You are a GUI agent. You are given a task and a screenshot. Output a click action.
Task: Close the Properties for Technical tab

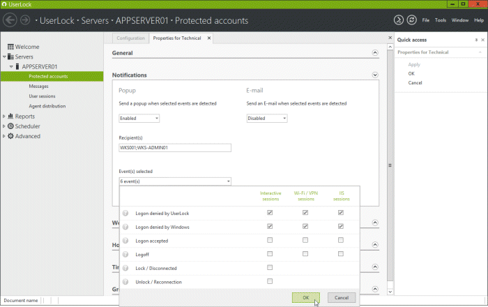tap(209, 38)
